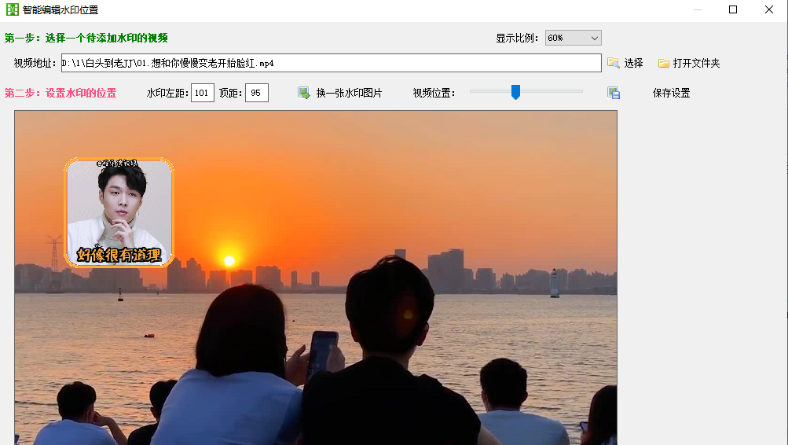Minimize the 智能编辑水印位置 window
The image size is (788, 445).
(x=698, y=9)
